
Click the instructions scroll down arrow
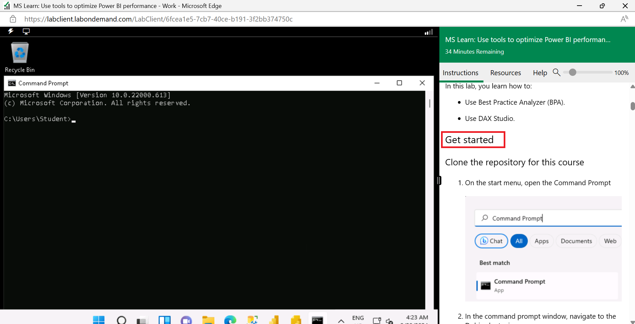click(632, 322)
